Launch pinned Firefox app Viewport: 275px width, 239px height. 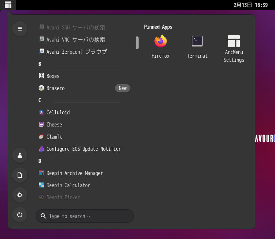coord(161,47)
